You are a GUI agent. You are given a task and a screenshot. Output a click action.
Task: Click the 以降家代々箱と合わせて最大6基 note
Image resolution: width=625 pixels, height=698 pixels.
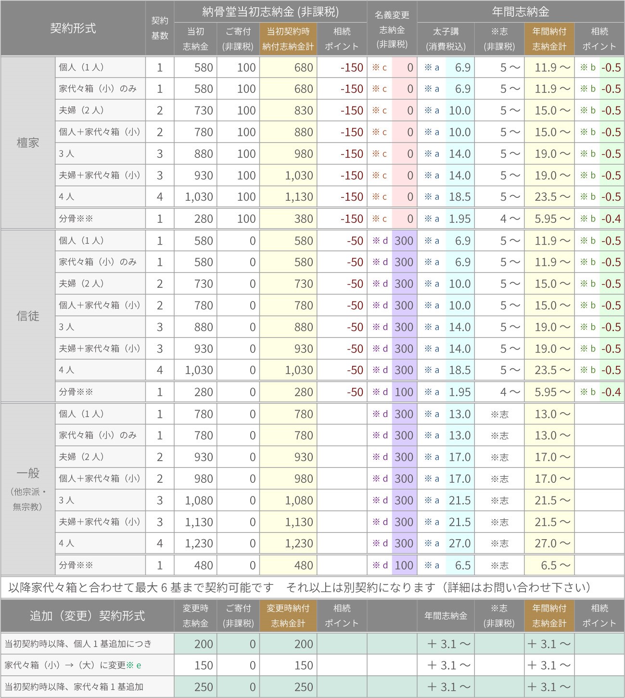pyautogui.click(x=312, y=587)
